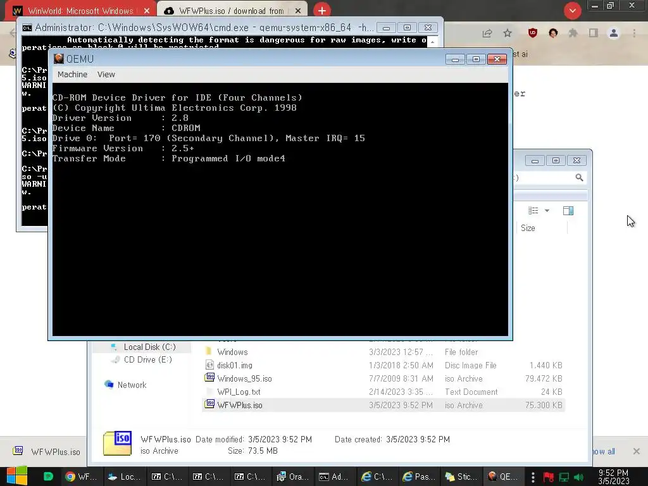Switch to the WFWPlus.iso download tab
The width and height of the screenshot is (648, 486).
pos(232,11)
